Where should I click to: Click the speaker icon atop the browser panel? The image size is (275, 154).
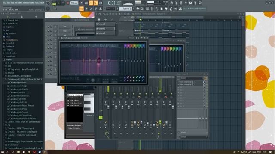tap(36, 17)
